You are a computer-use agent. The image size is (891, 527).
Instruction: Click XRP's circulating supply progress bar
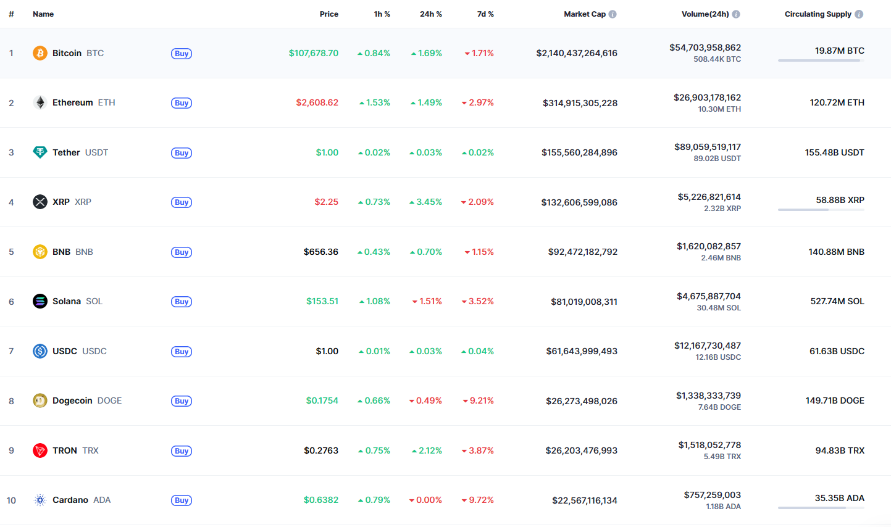pos(821,210)
